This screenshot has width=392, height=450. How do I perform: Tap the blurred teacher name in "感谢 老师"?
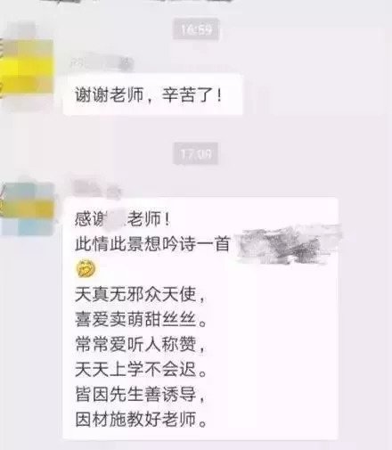click(x=115, y=220)
